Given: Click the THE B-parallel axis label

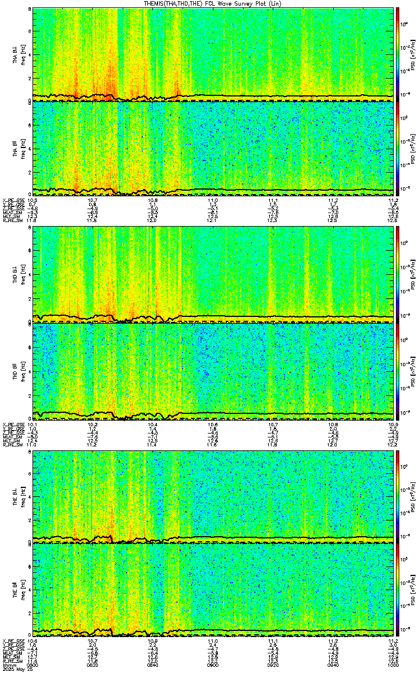Looking at the screenshot, I should pos(16,591).
